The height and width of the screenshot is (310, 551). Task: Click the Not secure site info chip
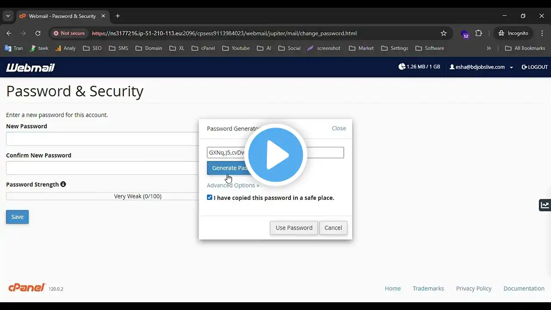pos(69,33)
